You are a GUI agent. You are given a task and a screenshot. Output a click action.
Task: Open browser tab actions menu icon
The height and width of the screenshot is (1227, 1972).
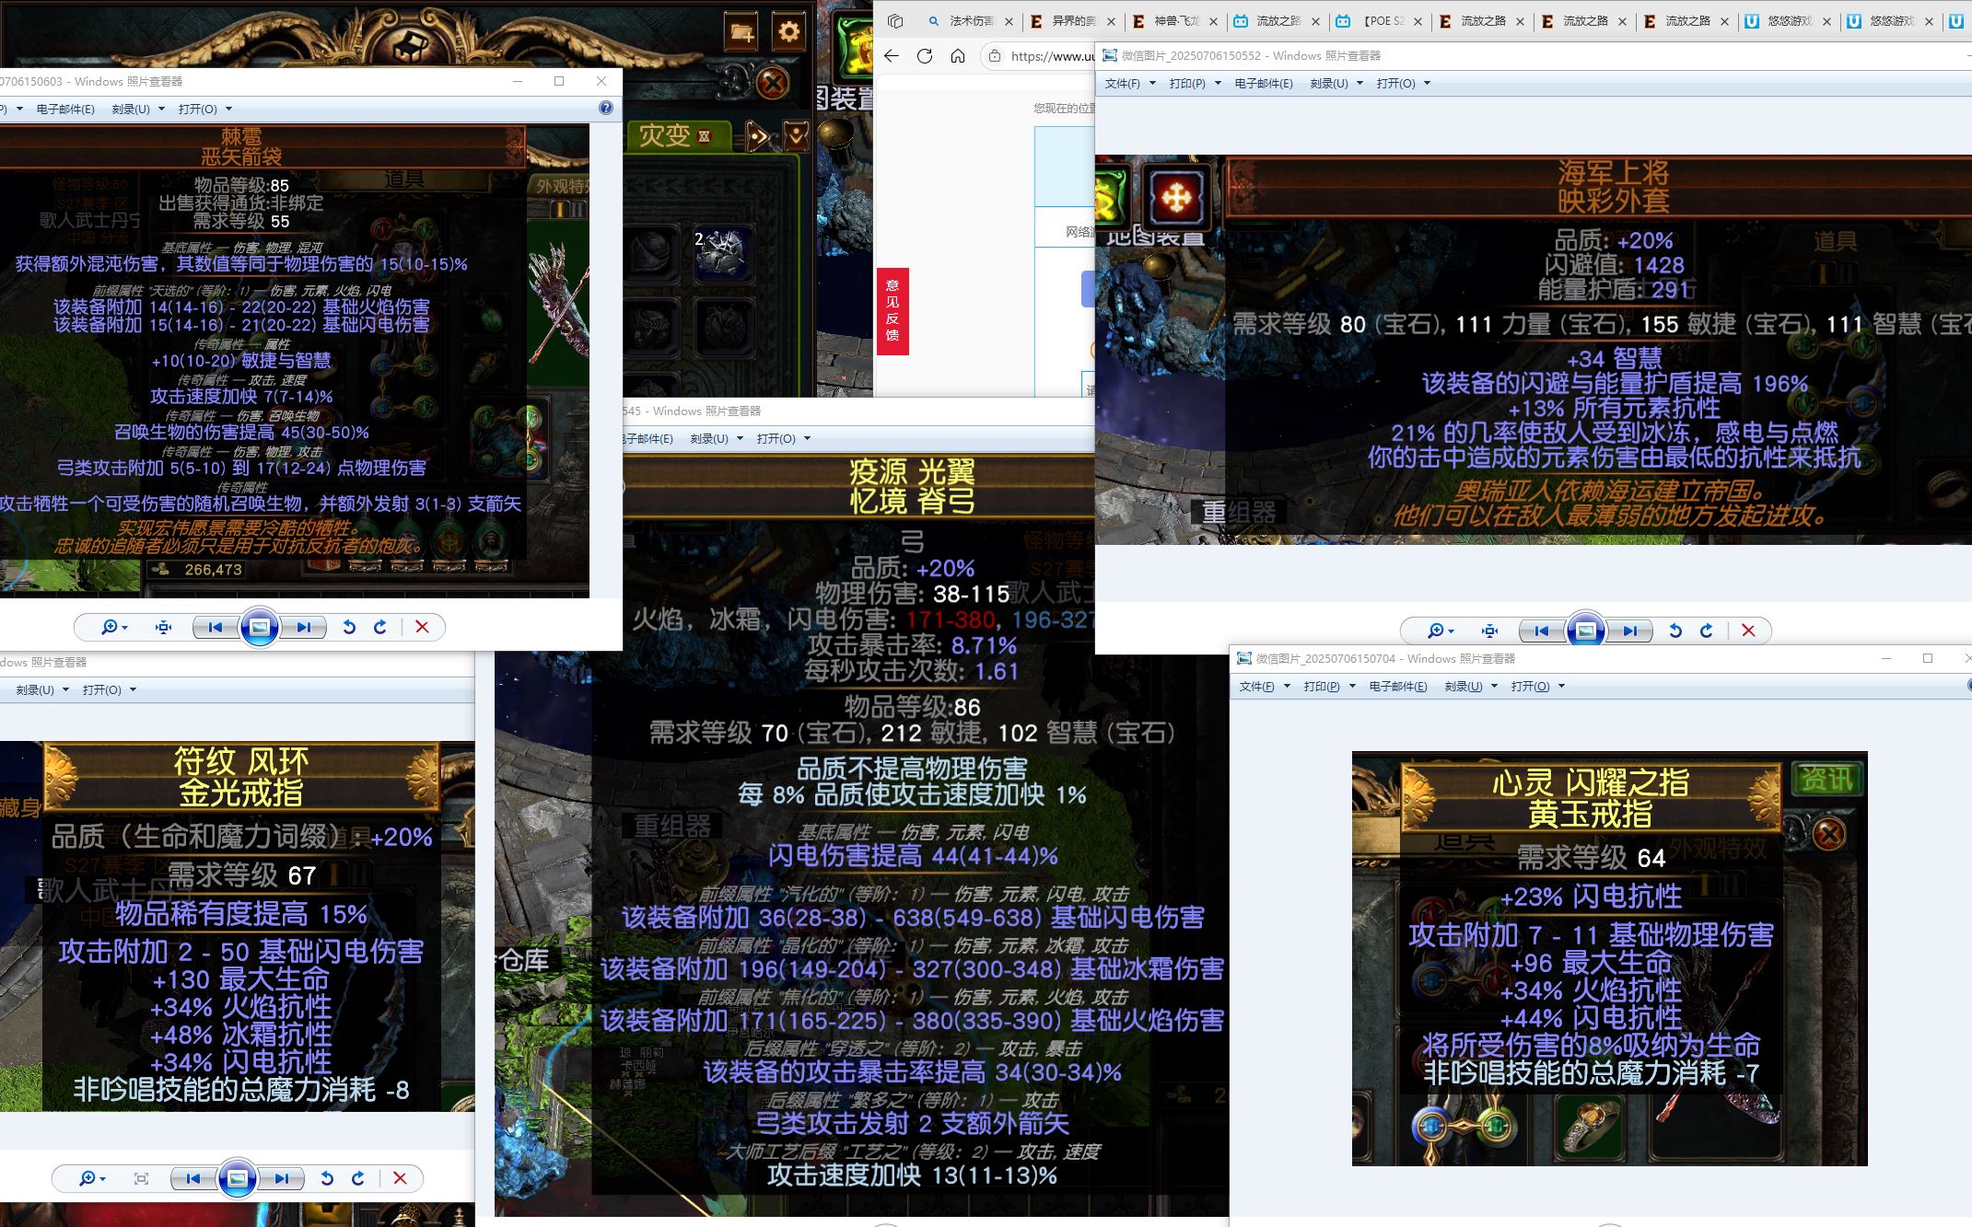(894, 21)
